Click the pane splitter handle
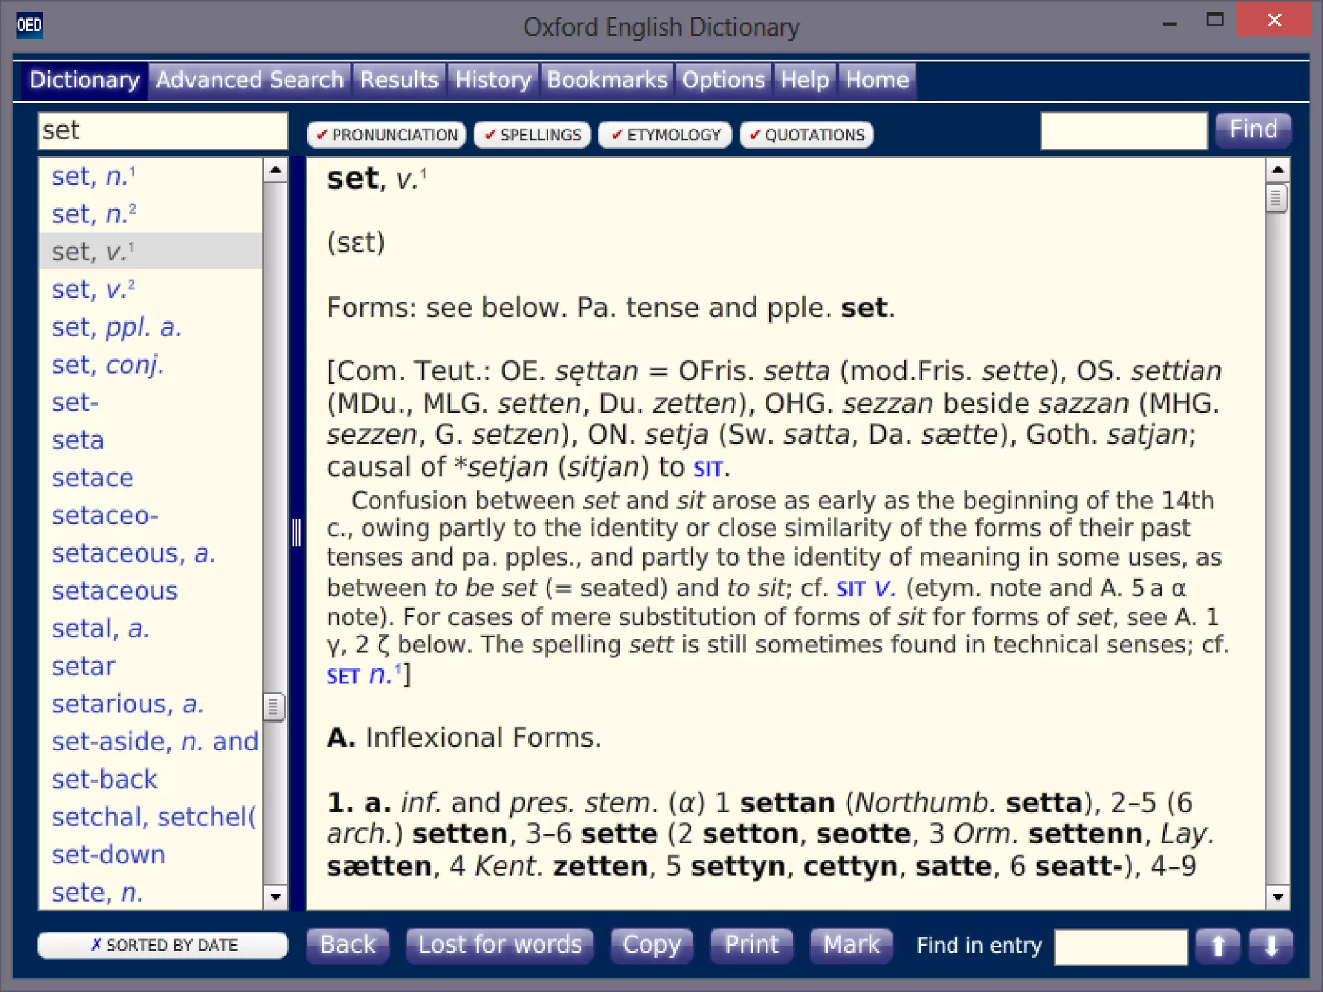The image size is (1323, 992). point(297,533)
